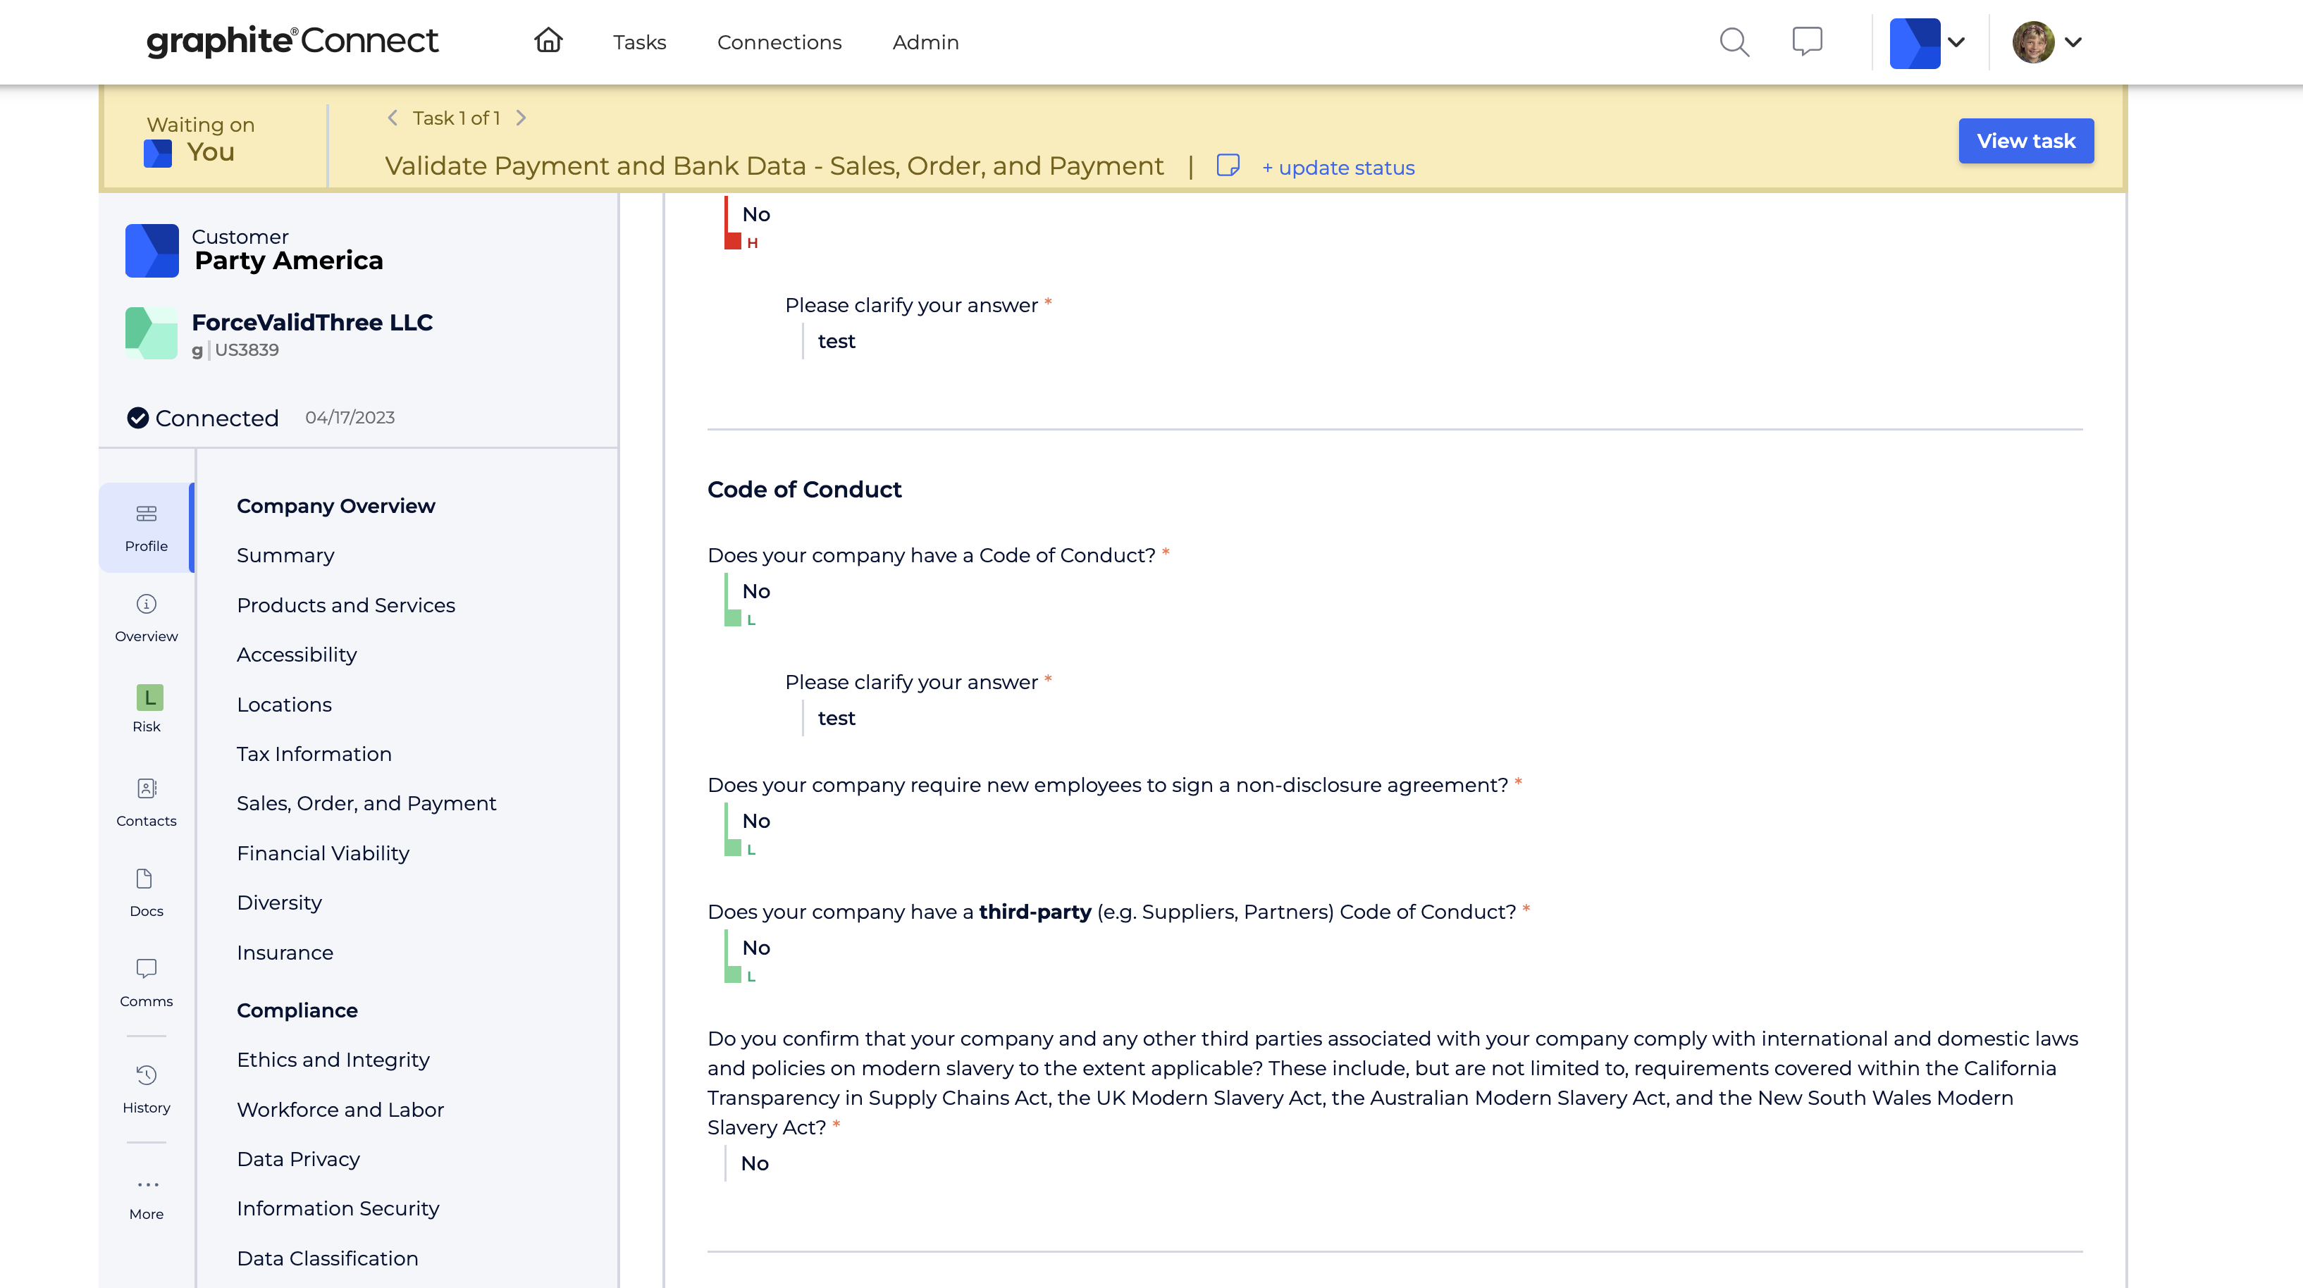
Task: Open the Connections menu
Action: [x=779, y=42]
